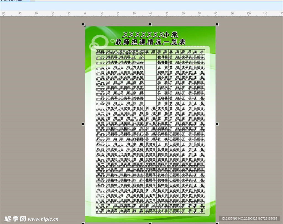Select the name '王 宁' in row 一一
The height and width of the screenshot is (224, 283).
[138, 57]
